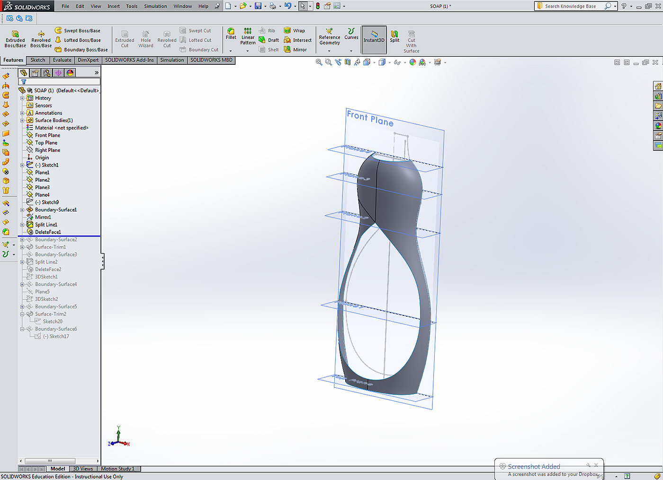Open the Linear Pattern tool
Screen dimensions: 663x480
point(248,36)
